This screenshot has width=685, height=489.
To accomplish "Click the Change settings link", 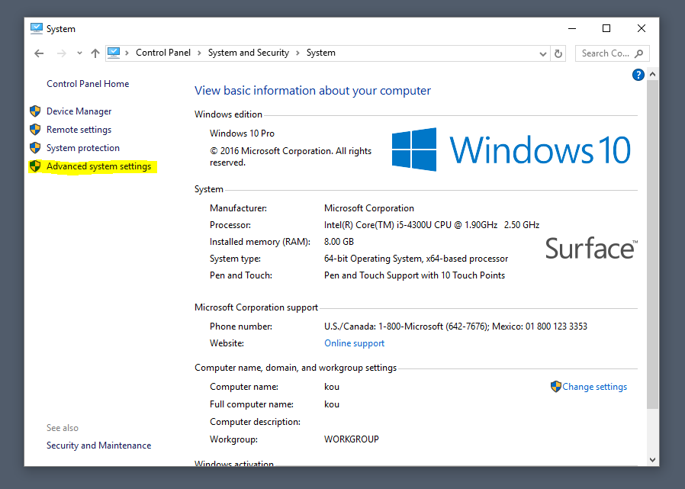I will [594, 386].
